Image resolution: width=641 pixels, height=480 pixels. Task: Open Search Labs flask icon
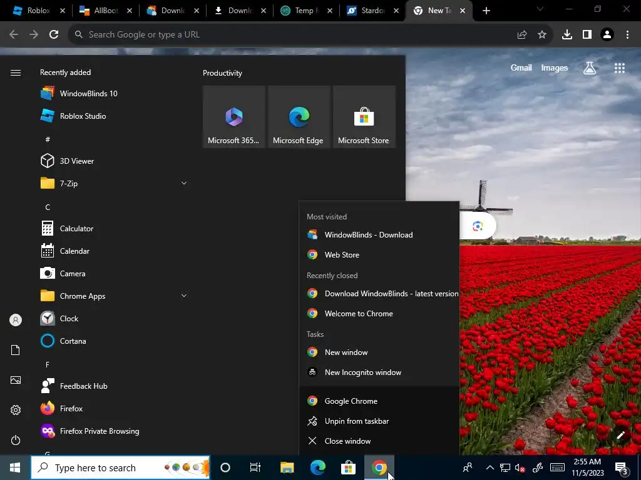590,68
